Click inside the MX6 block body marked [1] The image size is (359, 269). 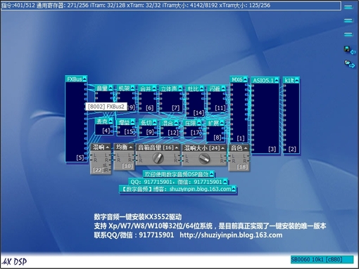coord(239,112)
